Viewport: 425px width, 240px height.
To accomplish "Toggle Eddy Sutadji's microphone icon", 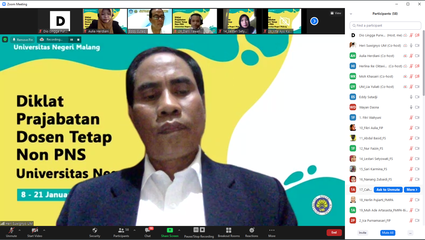I will tap(411, 97).
